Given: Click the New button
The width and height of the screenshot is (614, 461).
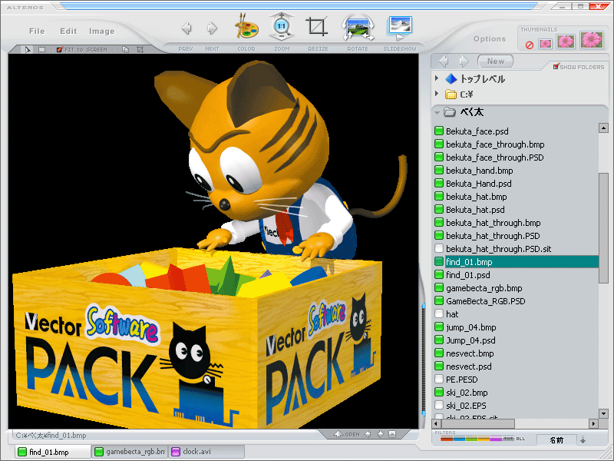Looking at the screenshot, I should click(x=495, y=61).
